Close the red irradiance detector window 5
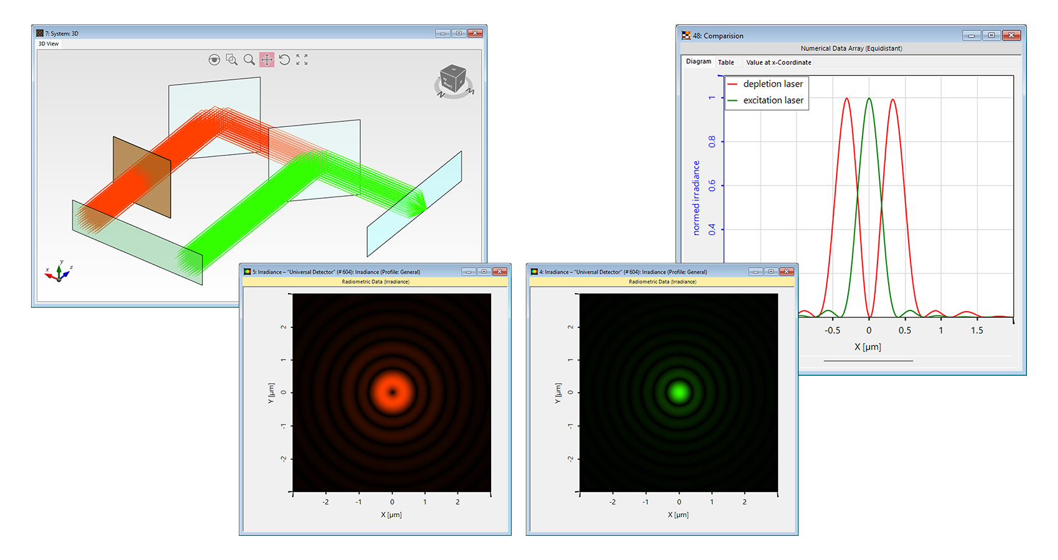Image resolution: width=1058 pixels, height=560 pixels. pyautogui.click(x=499, y=272)
